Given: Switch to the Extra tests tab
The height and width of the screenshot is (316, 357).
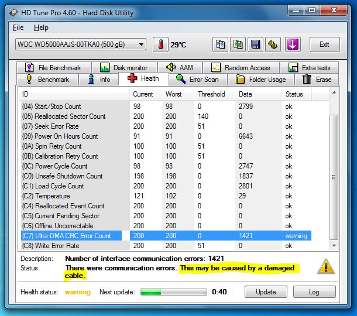Looking at the screenshot, I should (309, 68).
